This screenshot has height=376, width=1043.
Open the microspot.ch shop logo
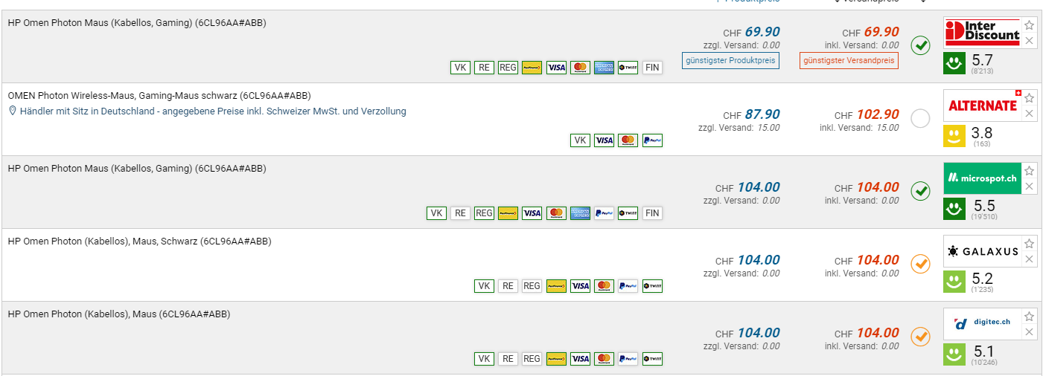(x=982, y=178)
